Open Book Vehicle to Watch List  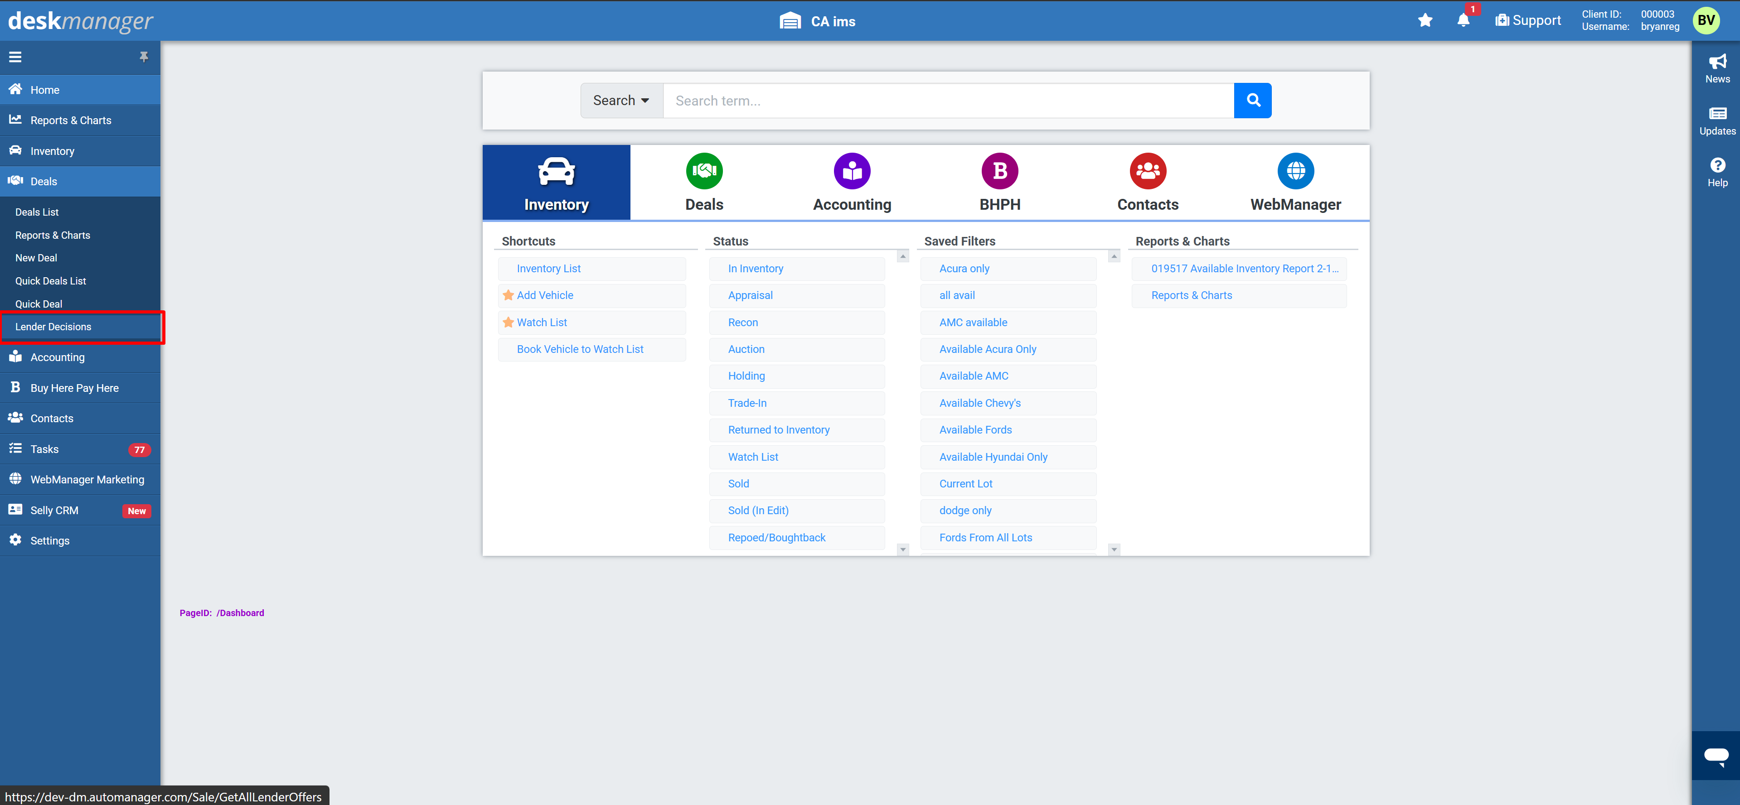592,349
